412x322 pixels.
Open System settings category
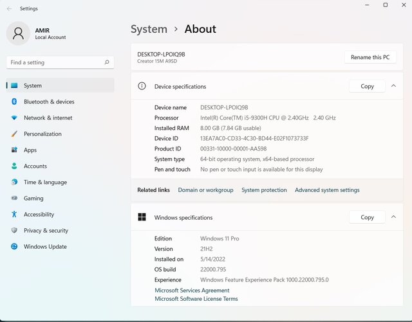[x=60, y=85]
